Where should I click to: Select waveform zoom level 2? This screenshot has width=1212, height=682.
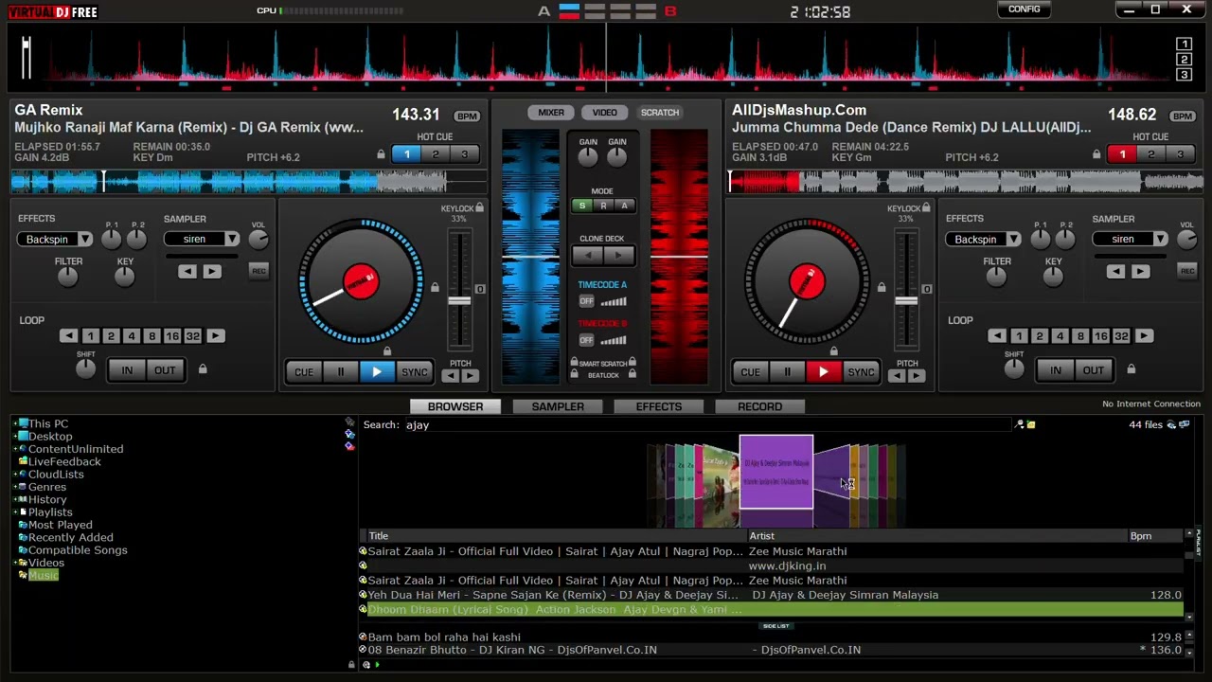pos(1184,60)
